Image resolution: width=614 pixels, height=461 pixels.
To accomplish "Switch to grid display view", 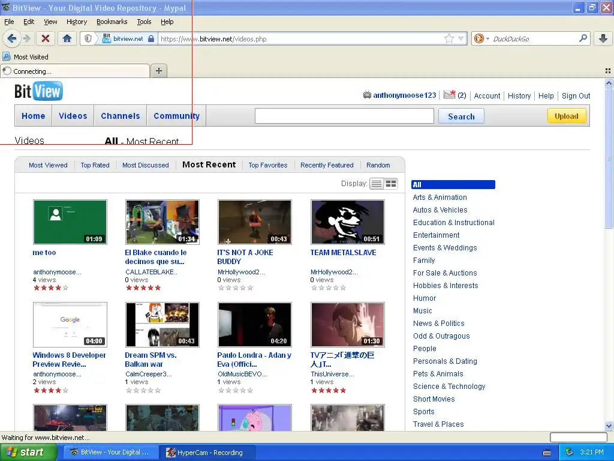I will point(391,184).
